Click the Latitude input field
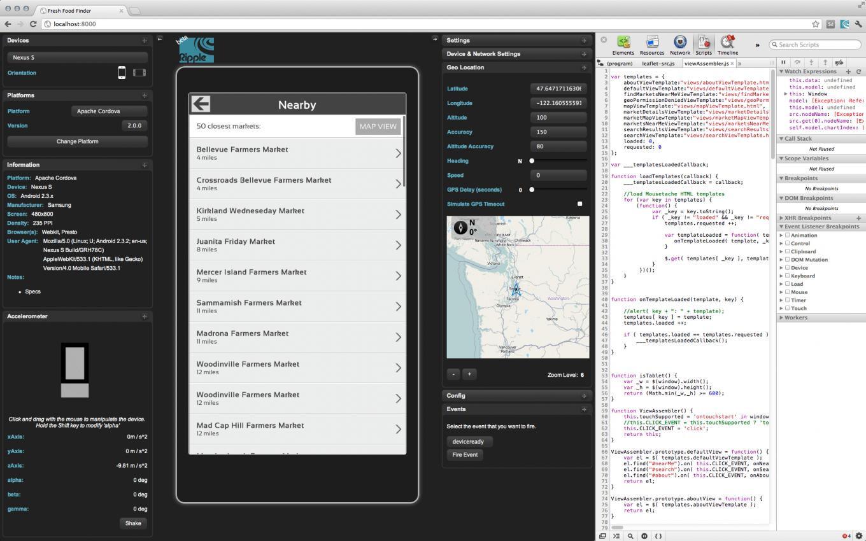This screenshot has height=541, width=866. click(558, 88)
